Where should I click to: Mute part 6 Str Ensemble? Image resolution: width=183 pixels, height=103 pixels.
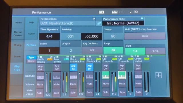[x=122, y=84]
